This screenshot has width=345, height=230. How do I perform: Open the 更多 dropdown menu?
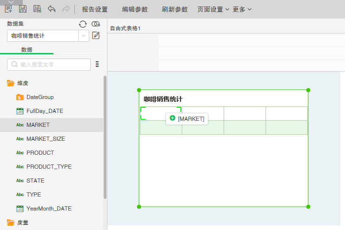coord(242,9)
